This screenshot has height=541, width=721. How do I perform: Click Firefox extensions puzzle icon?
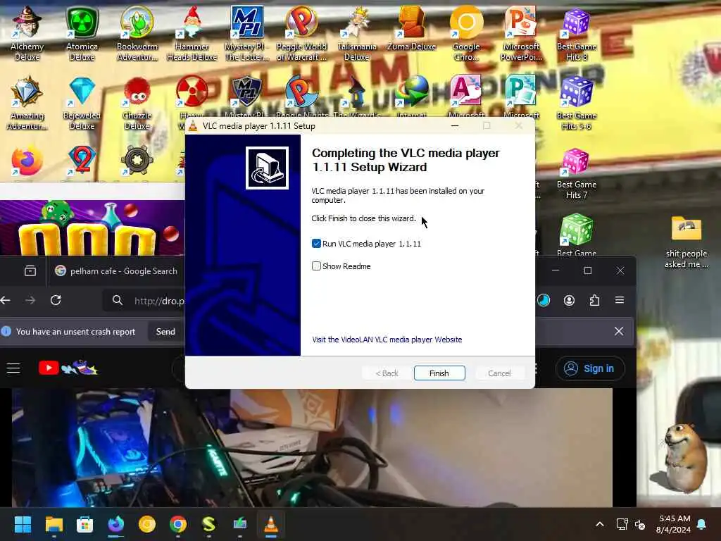(x=594, y=300)
